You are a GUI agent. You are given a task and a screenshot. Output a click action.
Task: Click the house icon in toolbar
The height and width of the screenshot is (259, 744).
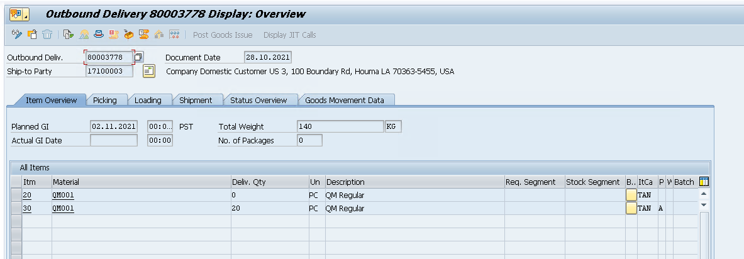pos(159,35)
